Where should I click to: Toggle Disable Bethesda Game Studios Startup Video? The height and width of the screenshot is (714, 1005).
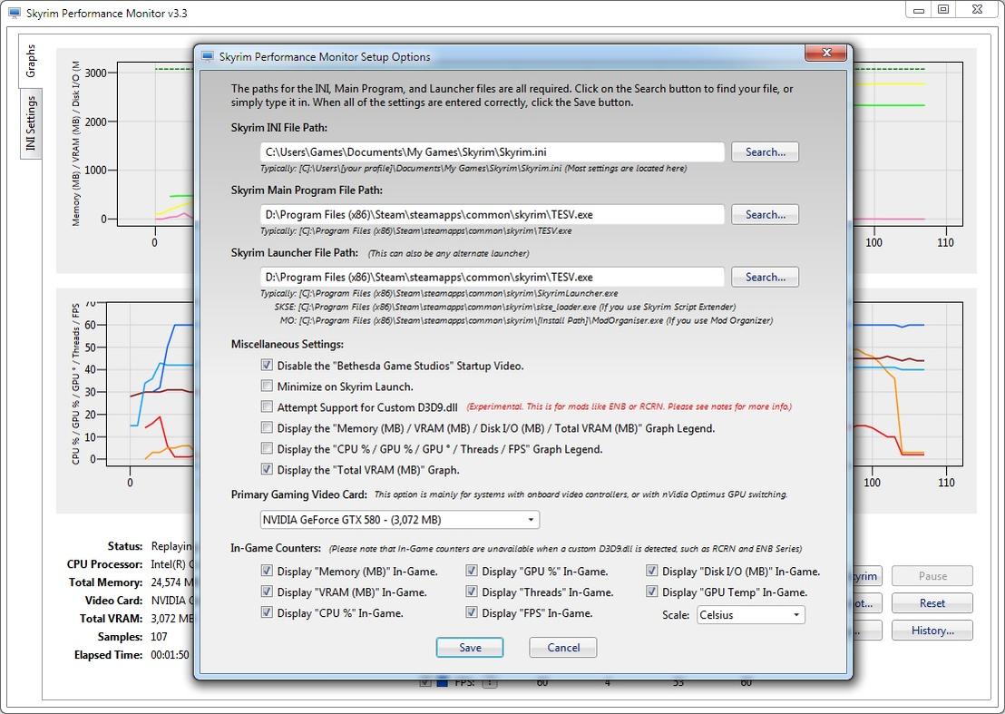[267, 366]
